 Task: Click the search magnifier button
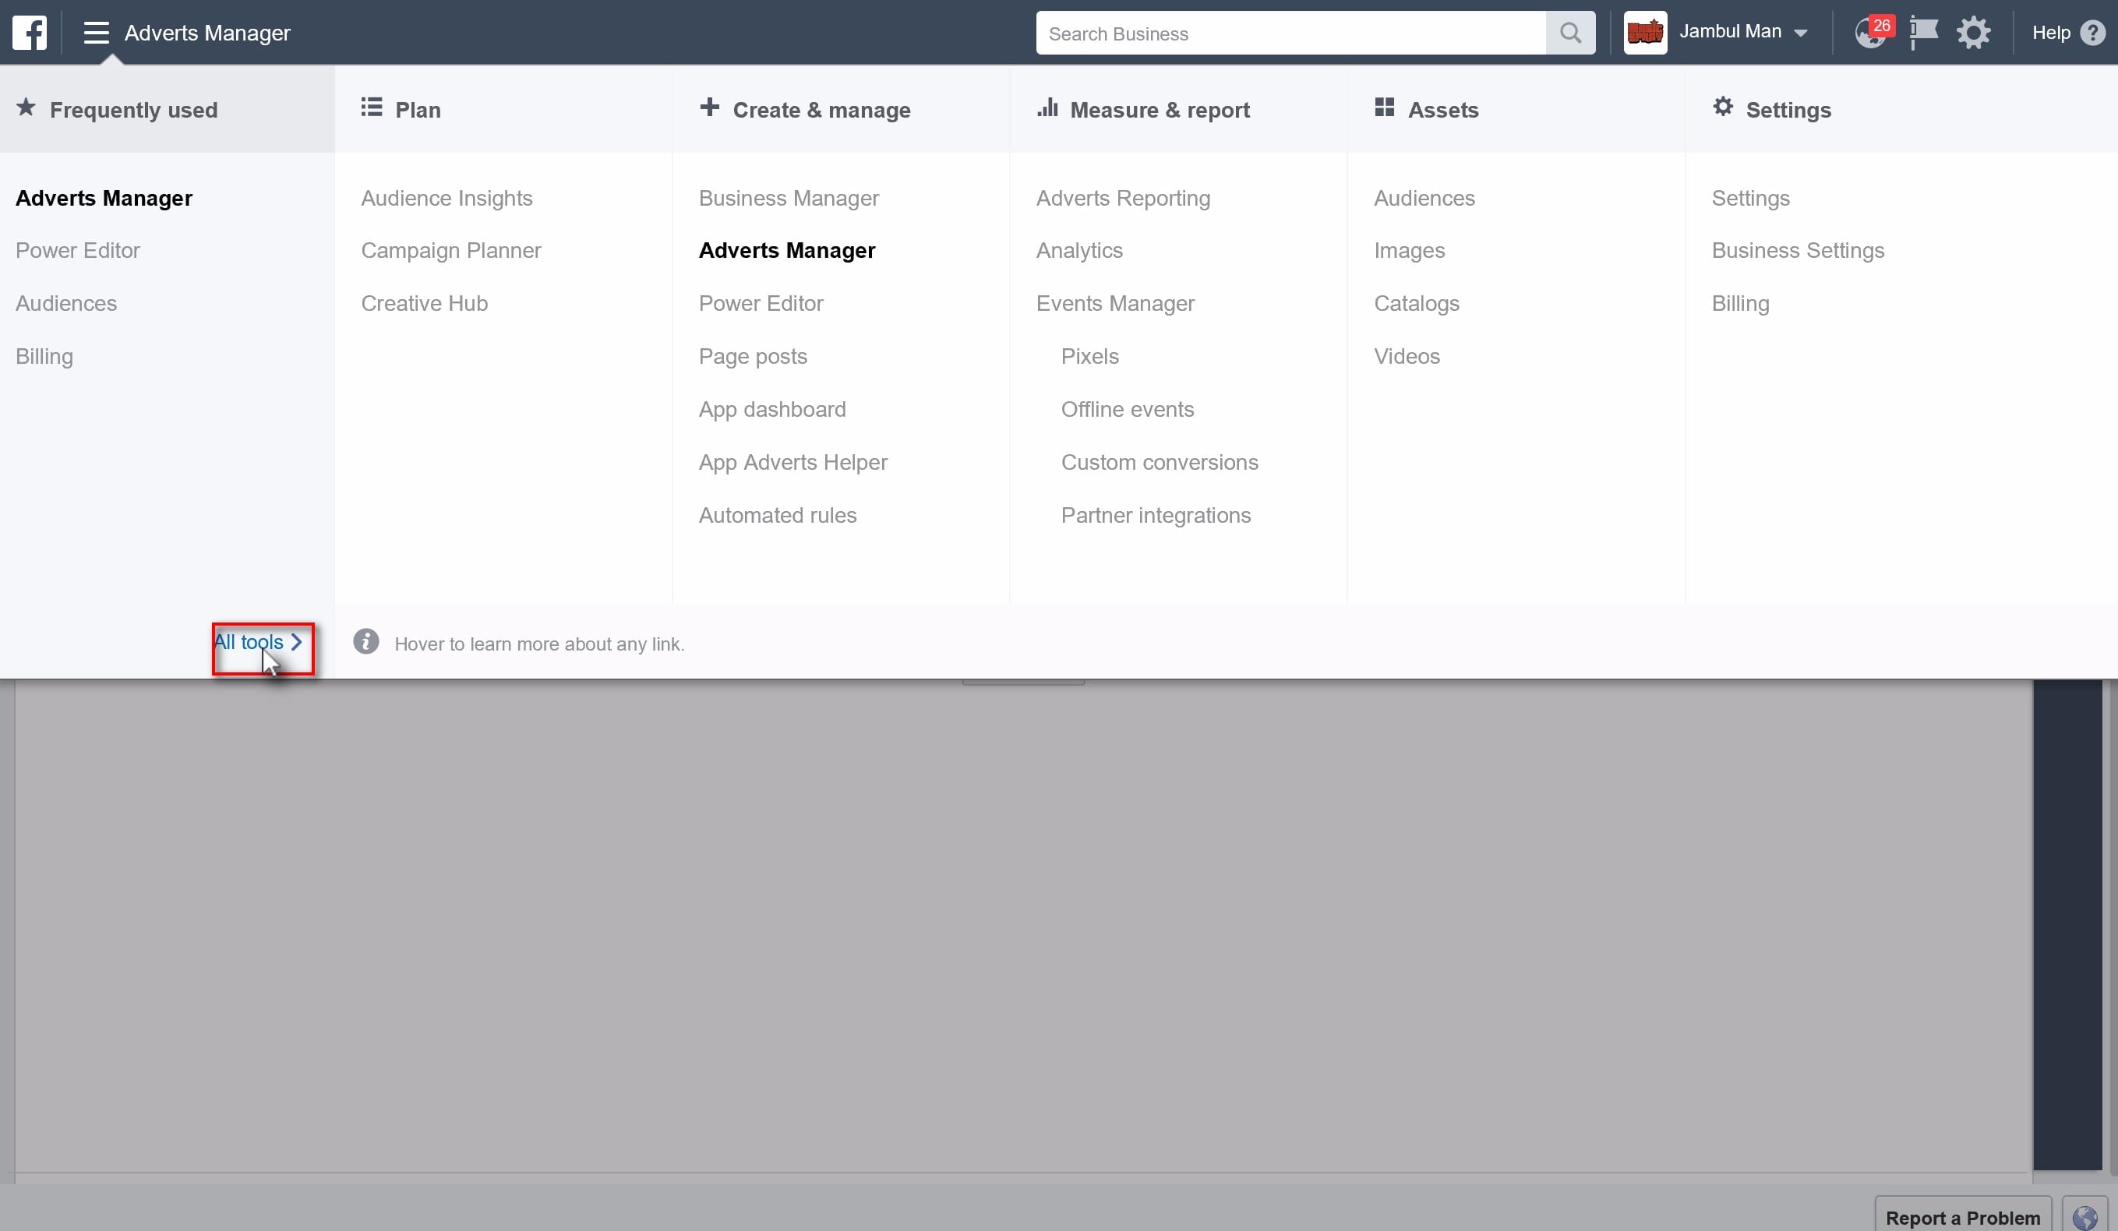(1570, 33)
